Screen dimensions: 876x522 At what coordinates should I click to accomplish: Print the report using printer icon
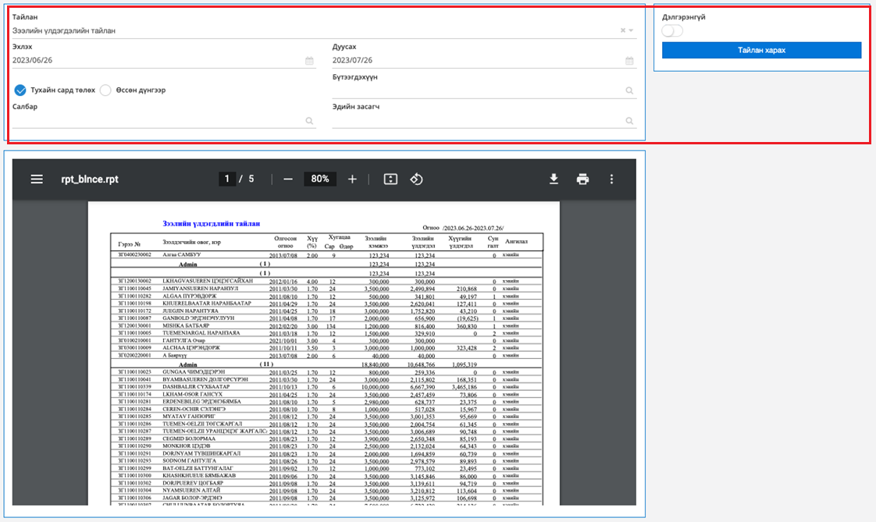point(582,179)
